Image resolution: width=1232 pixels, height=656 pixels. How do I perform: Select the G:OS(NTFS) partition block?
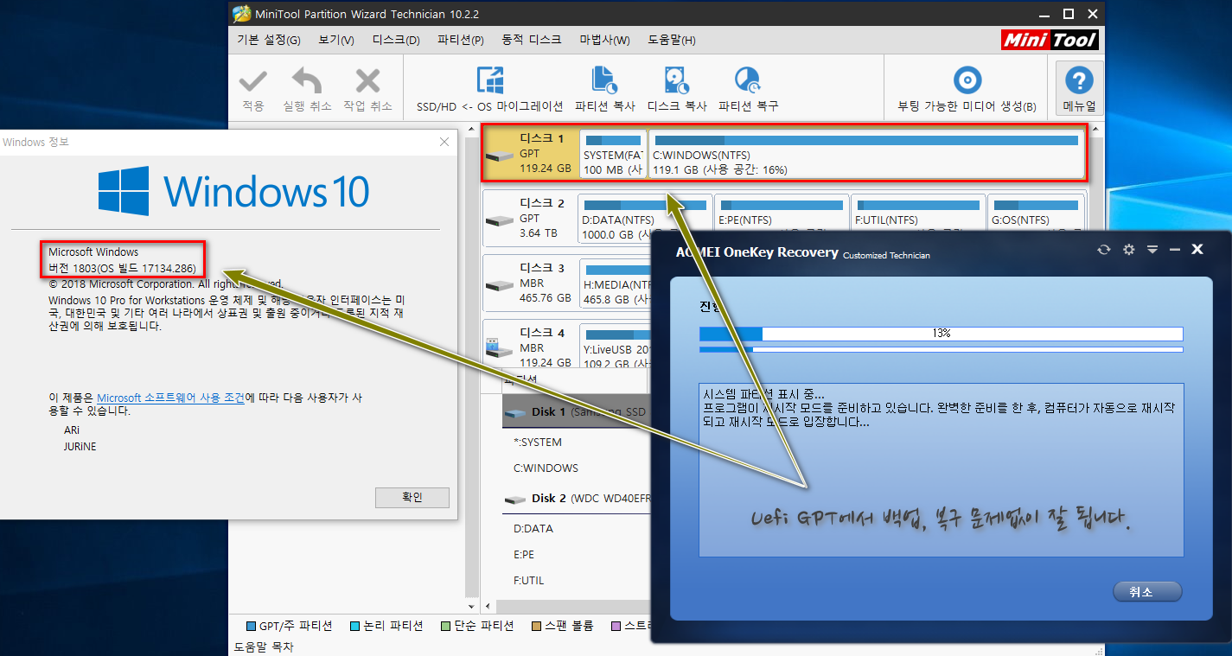[x=1037, y=218]
